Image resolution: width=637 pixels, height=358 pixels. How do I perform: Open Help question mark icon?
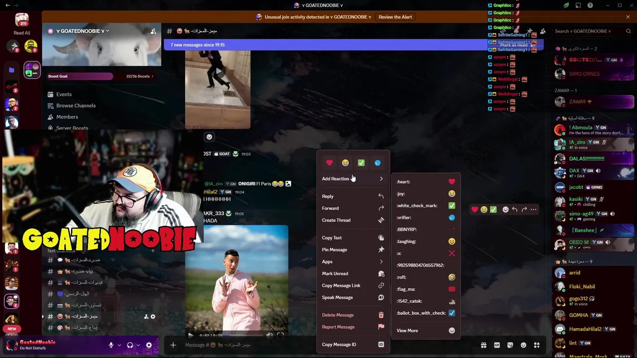coord(590,5)
